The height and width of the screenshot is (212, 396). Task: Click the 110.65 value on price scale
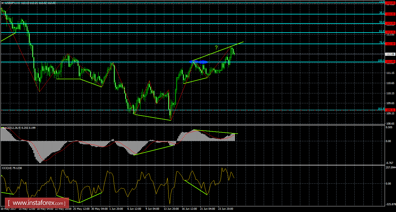pos(391,83)
